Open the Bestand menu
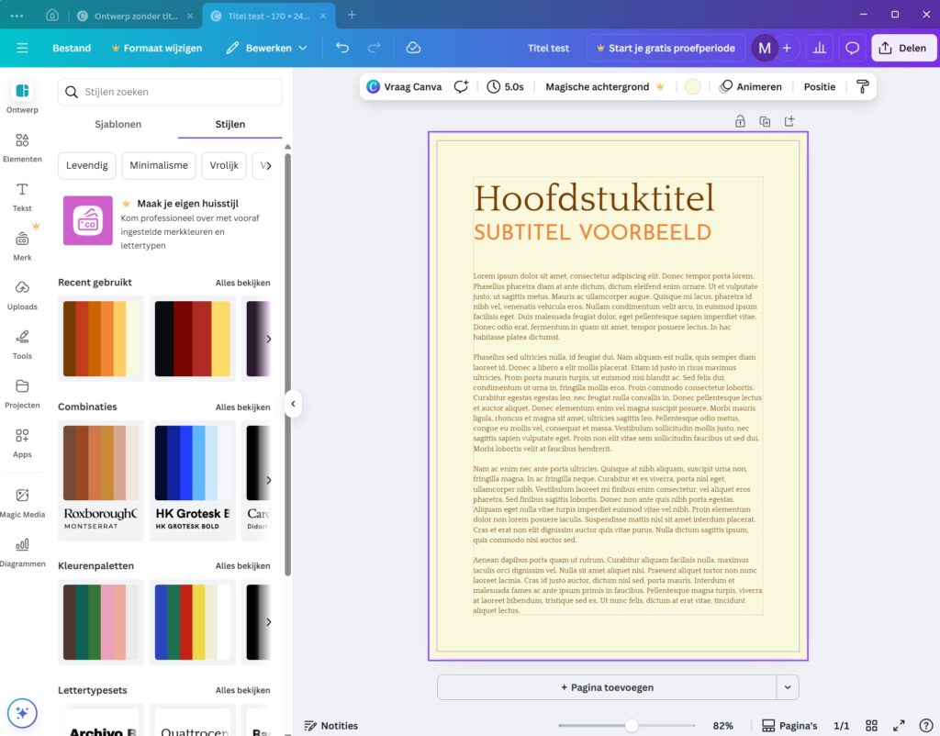The height and width of the screenshot is (736, 940). (72, 48)
